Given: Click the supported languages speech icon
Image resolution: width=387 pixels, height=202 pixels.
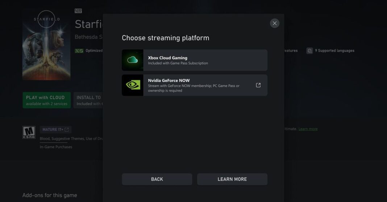Looking at the screenshot, I should point(309,51).
